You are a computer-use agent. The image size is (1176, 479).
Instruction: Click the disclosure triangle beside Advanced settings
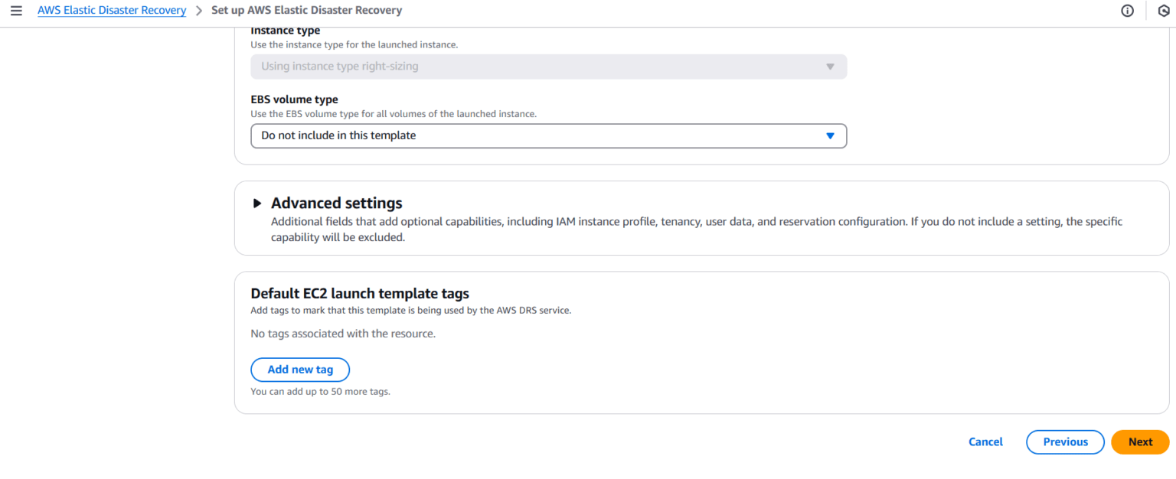(x=258, y=203)
